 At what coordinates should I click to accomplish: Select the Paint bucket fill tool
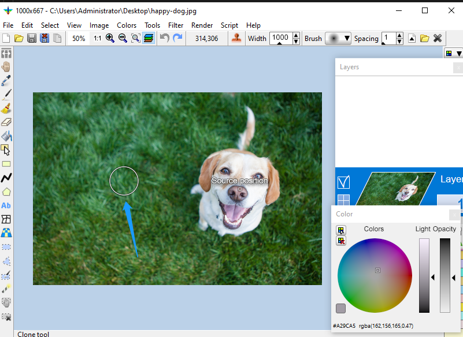coord(6,136)
